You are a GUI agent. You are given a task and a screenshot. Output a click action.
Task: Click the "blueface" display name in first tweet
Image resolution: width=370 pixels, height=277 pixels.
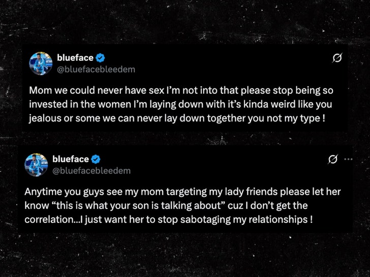(x=75, y=58)
